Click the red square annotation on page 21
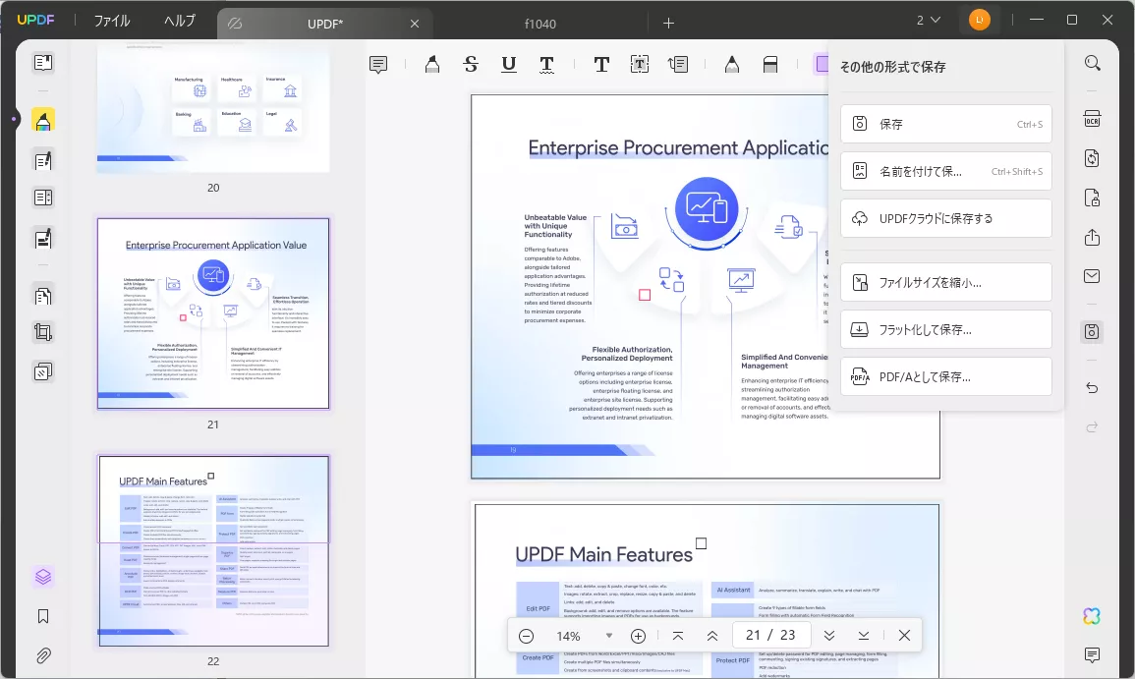The width and height of the screenshot is (1135, 679). pyautogui.click(x=645, y=295)
